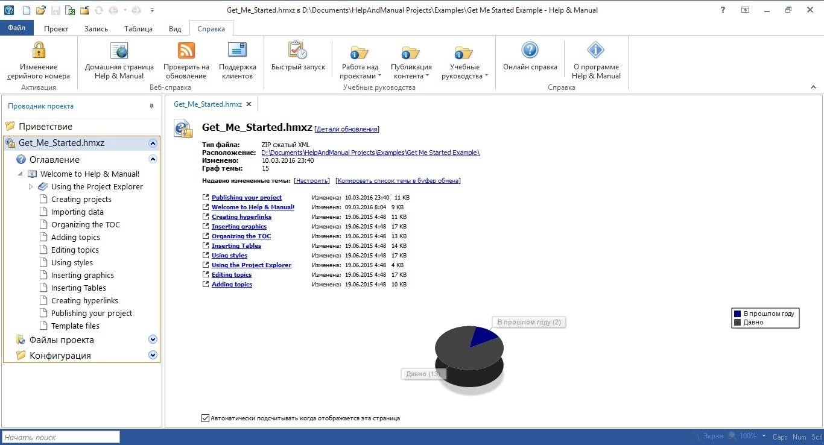The image size is (824, 445).
Task: Switch to the Вид ribbon tab
Action: [x=174, y=28]
